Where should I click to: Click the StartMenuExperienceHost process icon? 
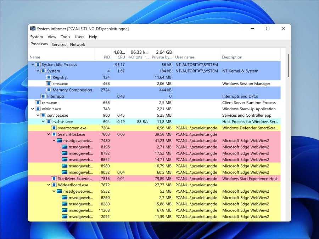(54, 179)
